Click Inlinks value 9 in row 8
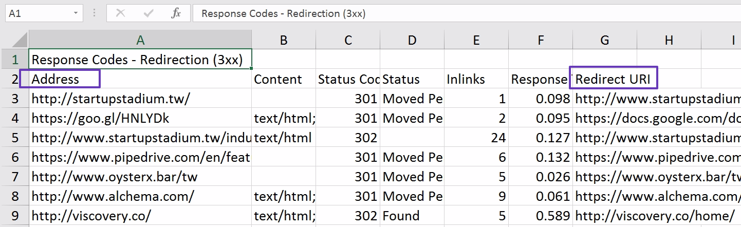The width and height of the screenshot is (741, 227). 476,196
